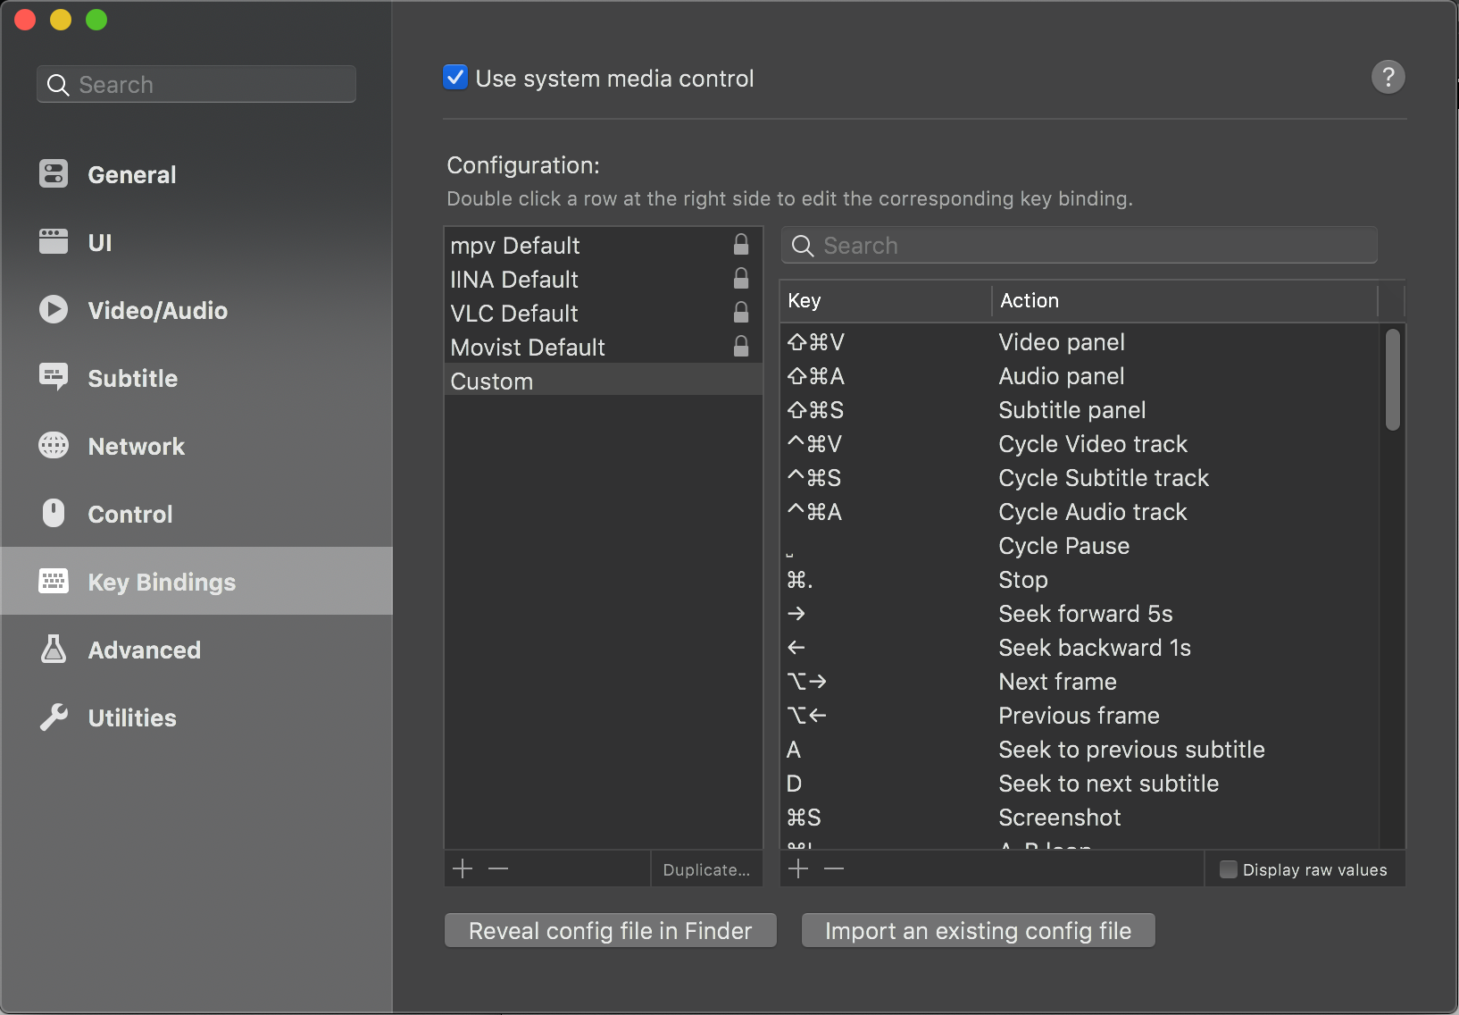Go to Network settings
Screen dimensions: 1459x1015
[x=136, y=447]
